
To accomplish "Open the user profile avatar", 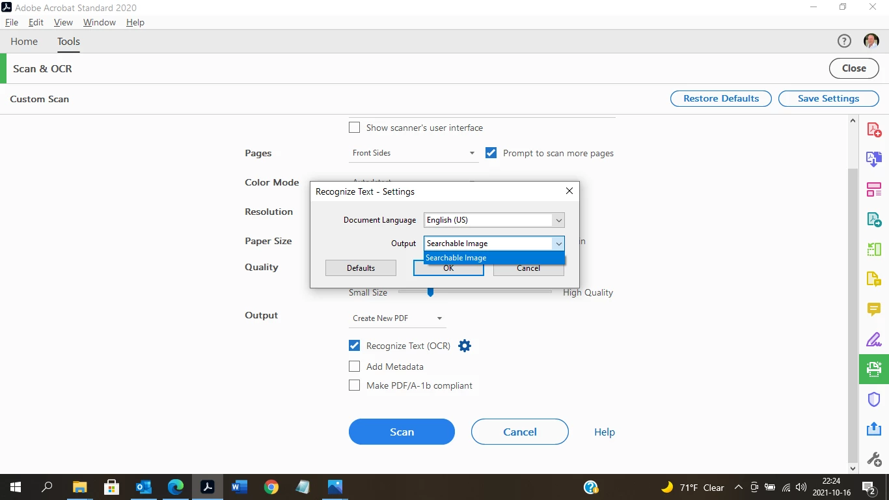I will click(871, 41).
